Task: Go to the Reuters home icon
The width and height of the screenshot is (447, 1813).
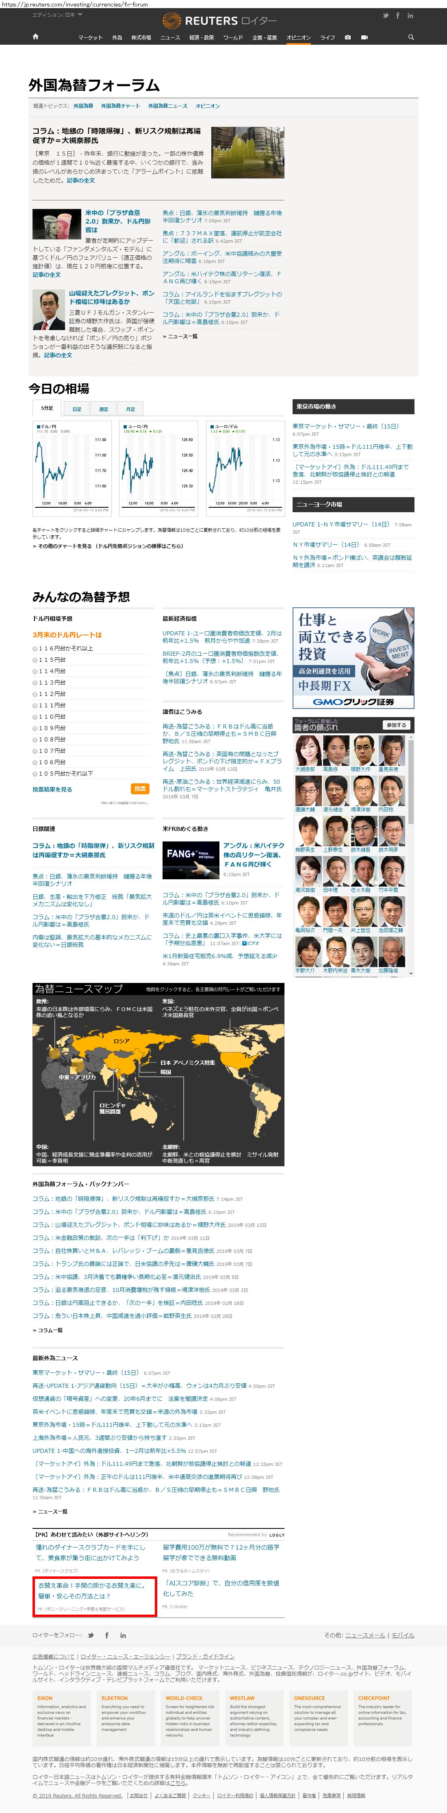Action: pos(35,37)
